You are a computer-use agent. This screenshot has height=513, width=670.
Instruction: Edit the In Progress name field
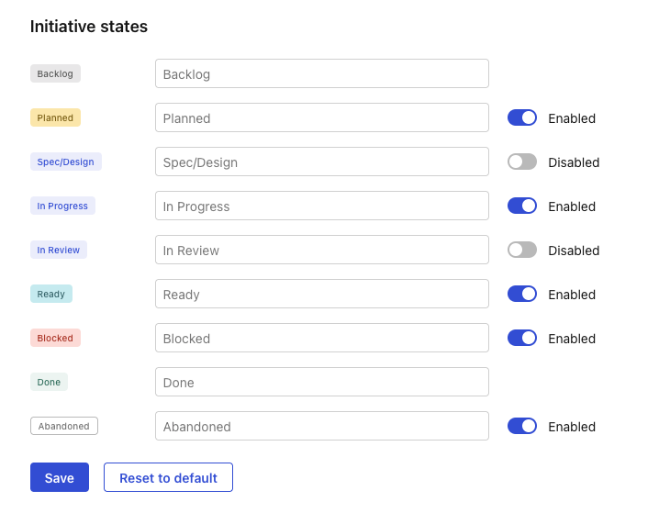(x=321, y=206)
